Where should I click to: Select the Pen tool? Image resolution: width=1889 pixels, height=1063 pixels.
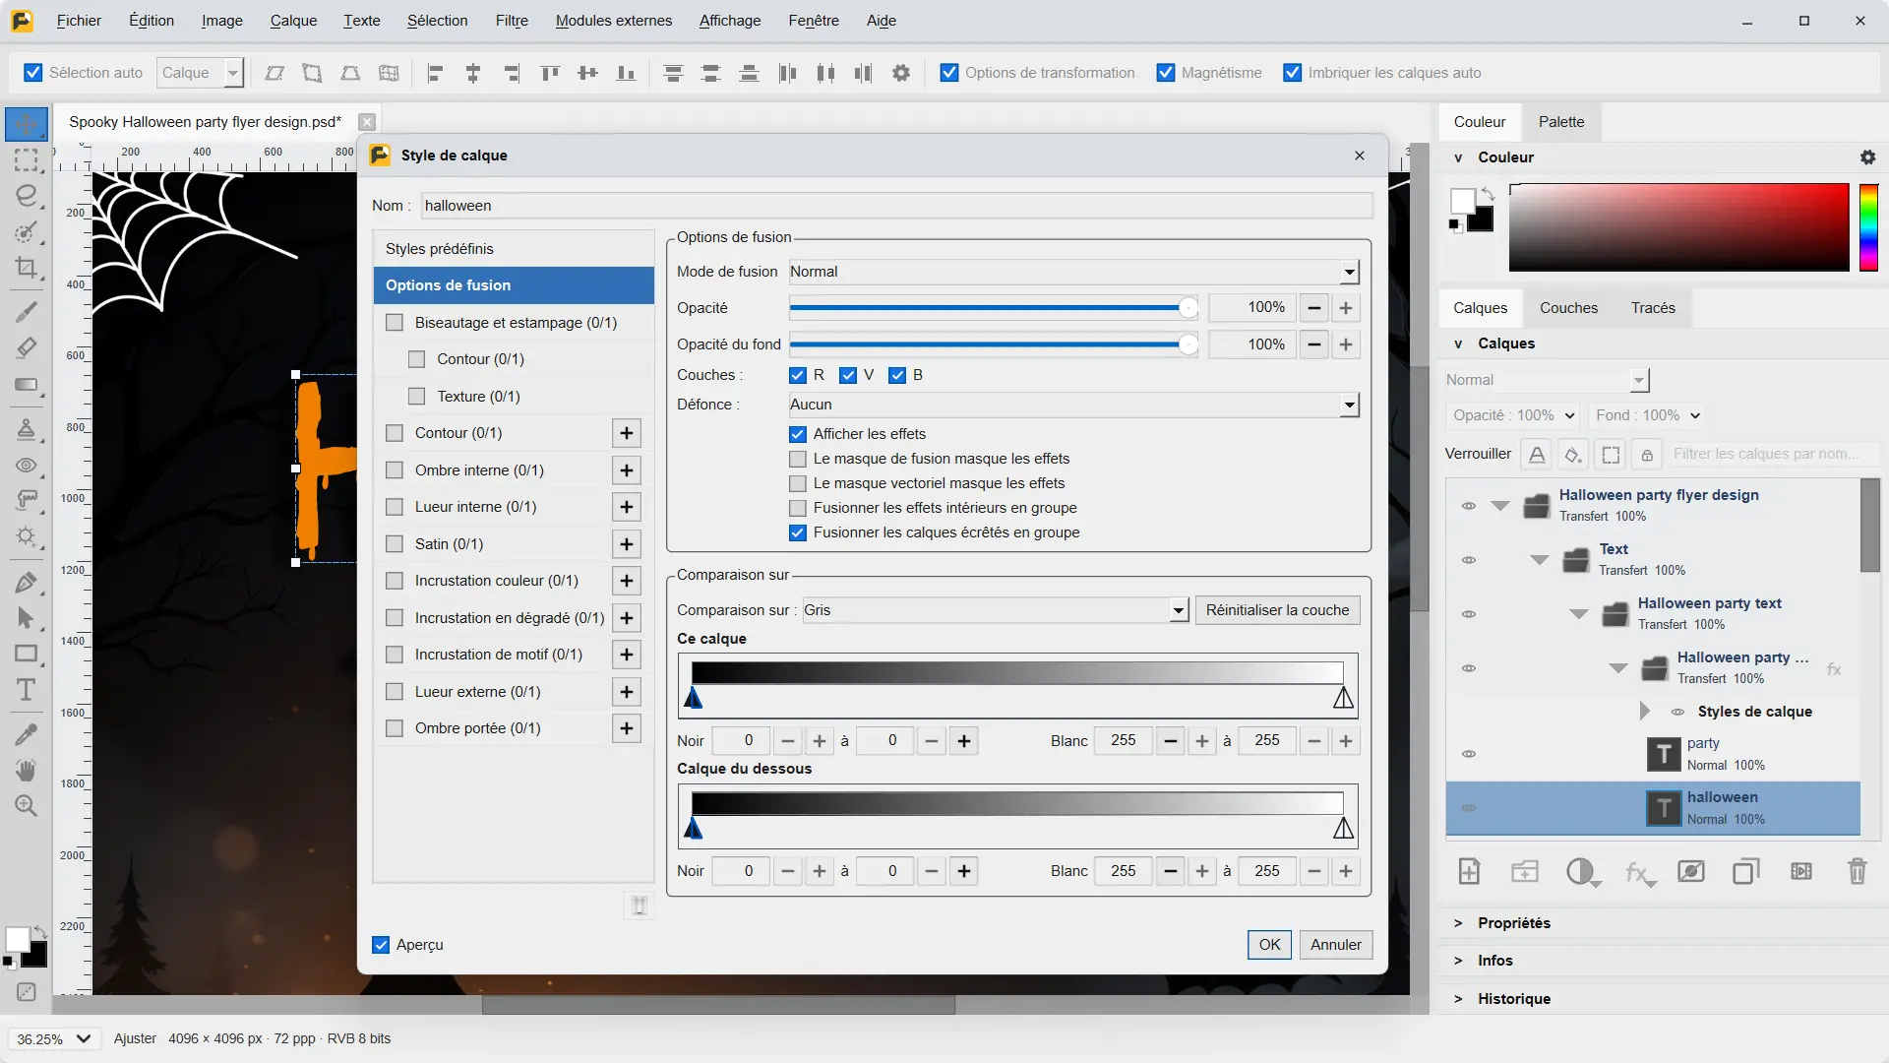click(27, 582)
